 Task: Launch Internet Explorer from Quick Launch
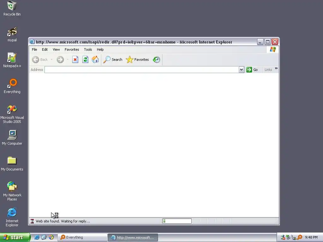pyautogui.click(x=37, y=237)
